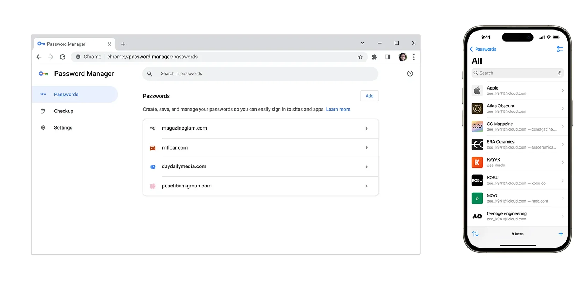Screen dimensions: 588x290
Task: Click the search tabs down-chevron in Chrome
Action: (x=362, y=43)
